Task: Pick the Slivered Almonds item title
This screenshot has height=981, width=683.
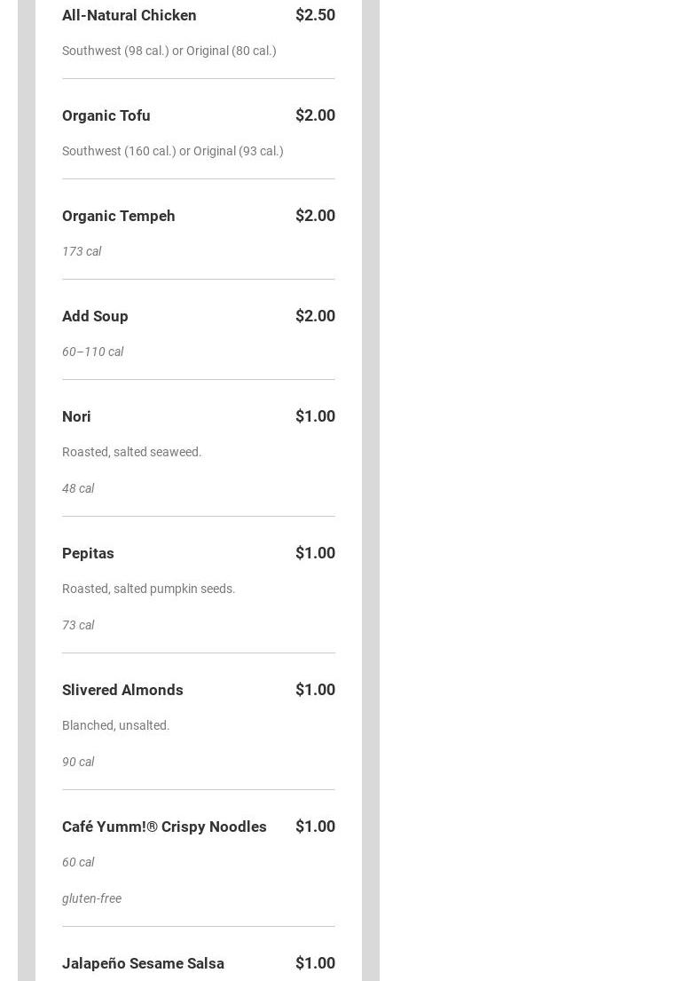Action: [122, 690]
